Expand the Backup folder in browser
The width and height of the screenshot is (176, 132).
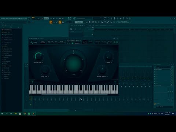pyautogui.click(x=5, y=47)
